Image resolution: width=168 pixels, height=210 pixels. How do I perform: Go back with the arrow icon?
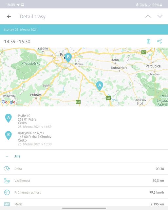(x=9, y=16)
